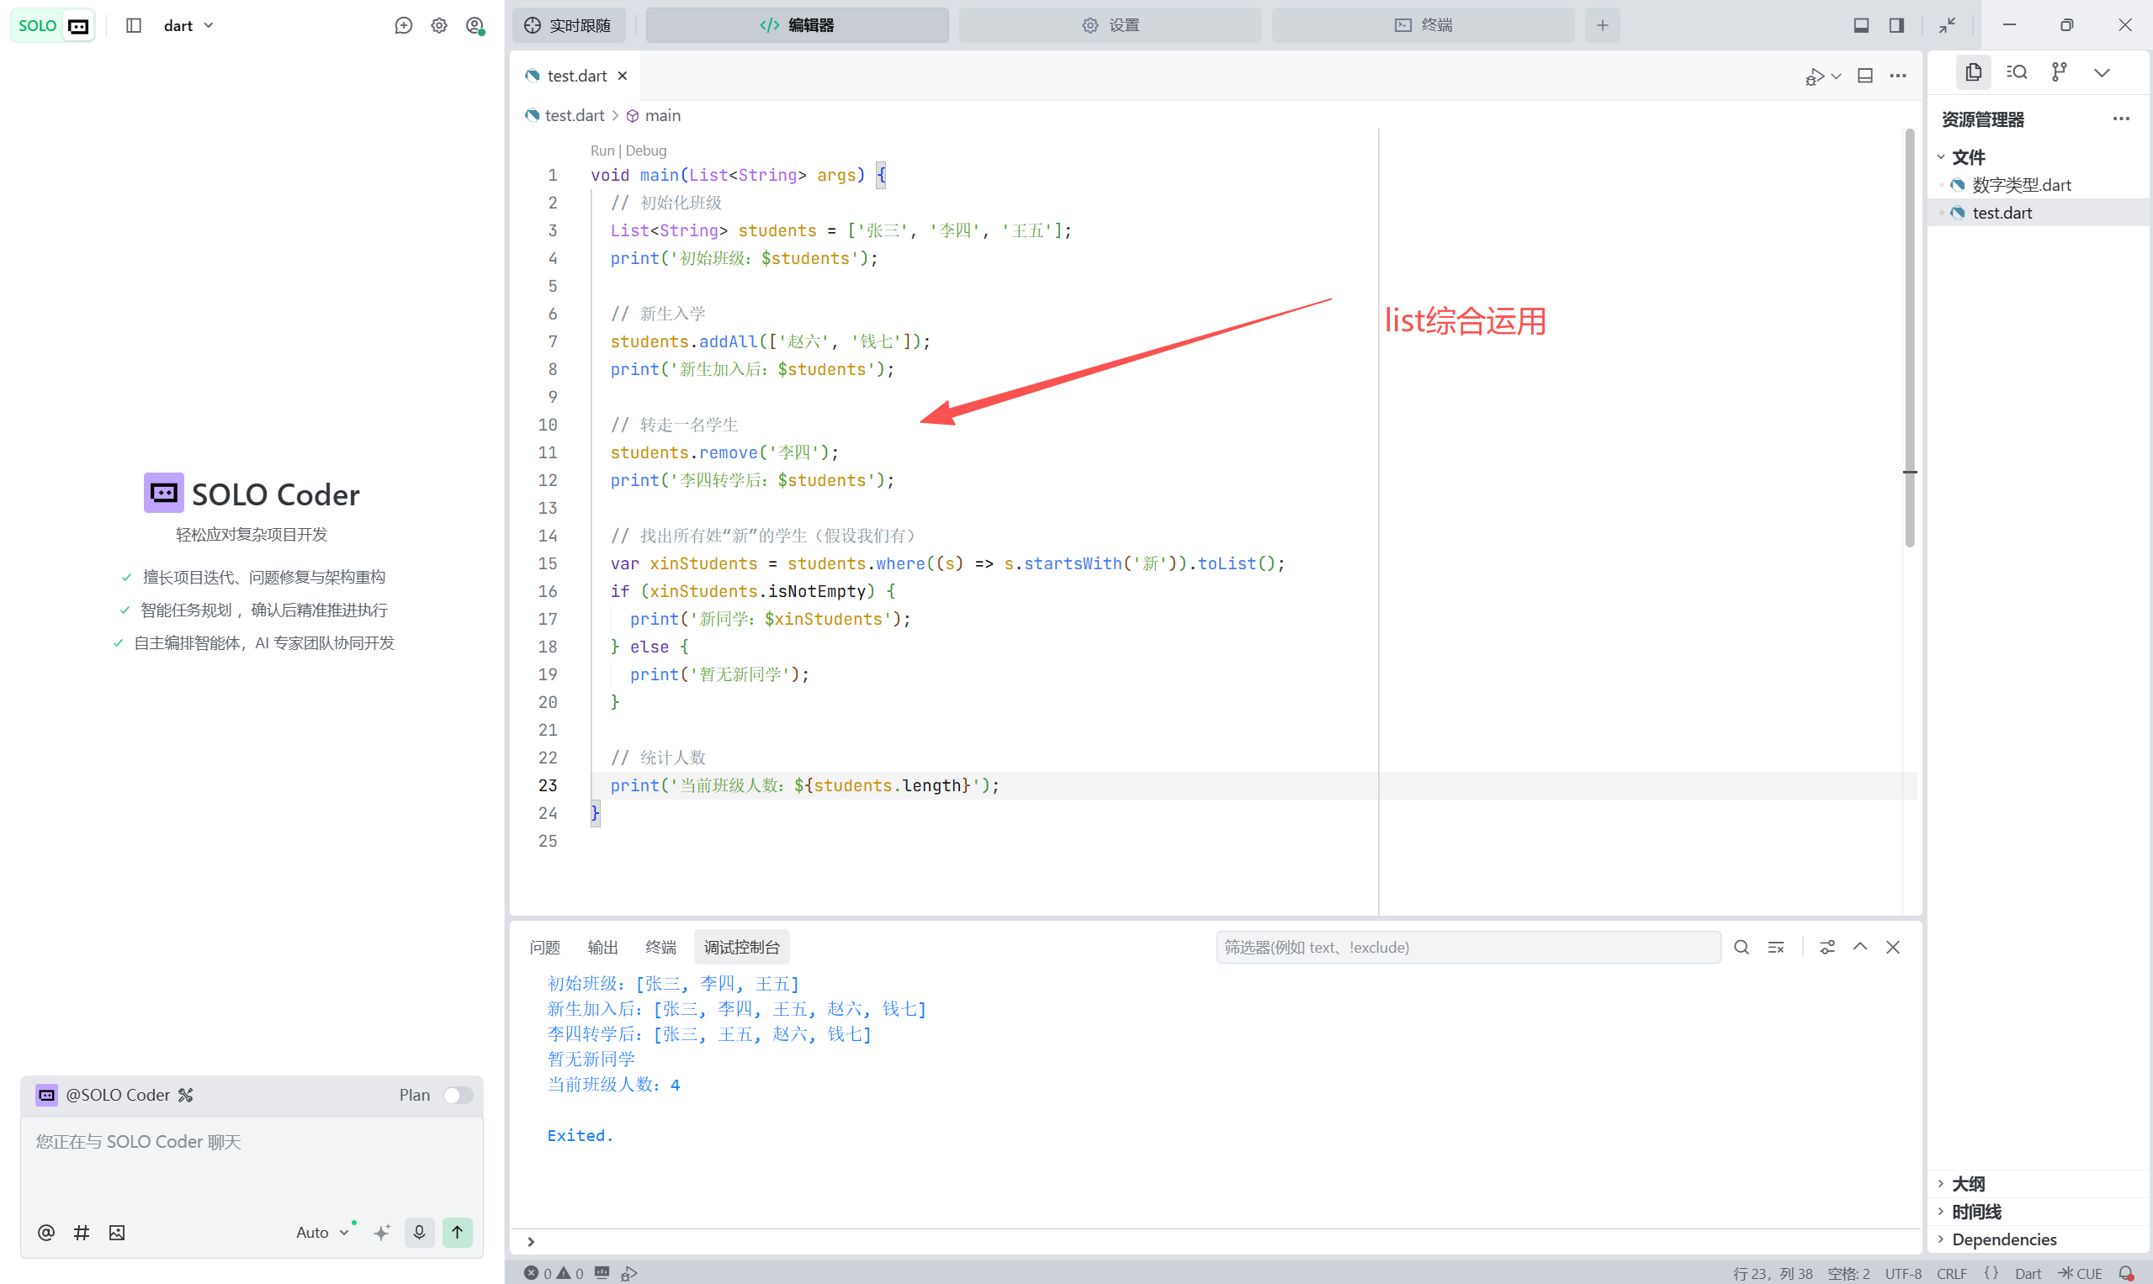This screenshot has height=1284, width=2153.
Task: Open the dart project dropdown
Action: coord(188,25)
